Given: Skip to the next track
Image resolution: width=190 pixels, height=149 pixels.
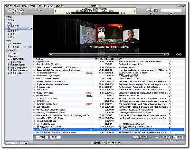Looking at the screenshot, I should click(21, 11).
